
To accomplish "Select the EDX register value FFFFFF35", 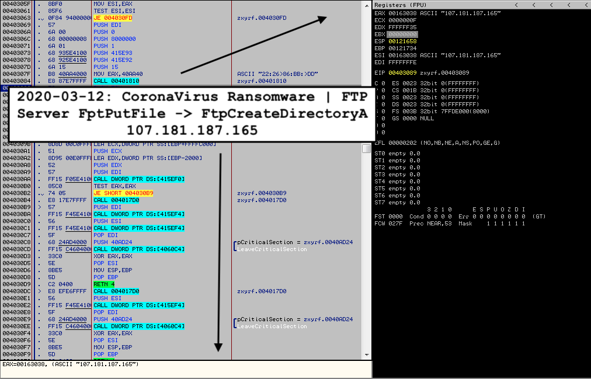I will coord(402,27).
